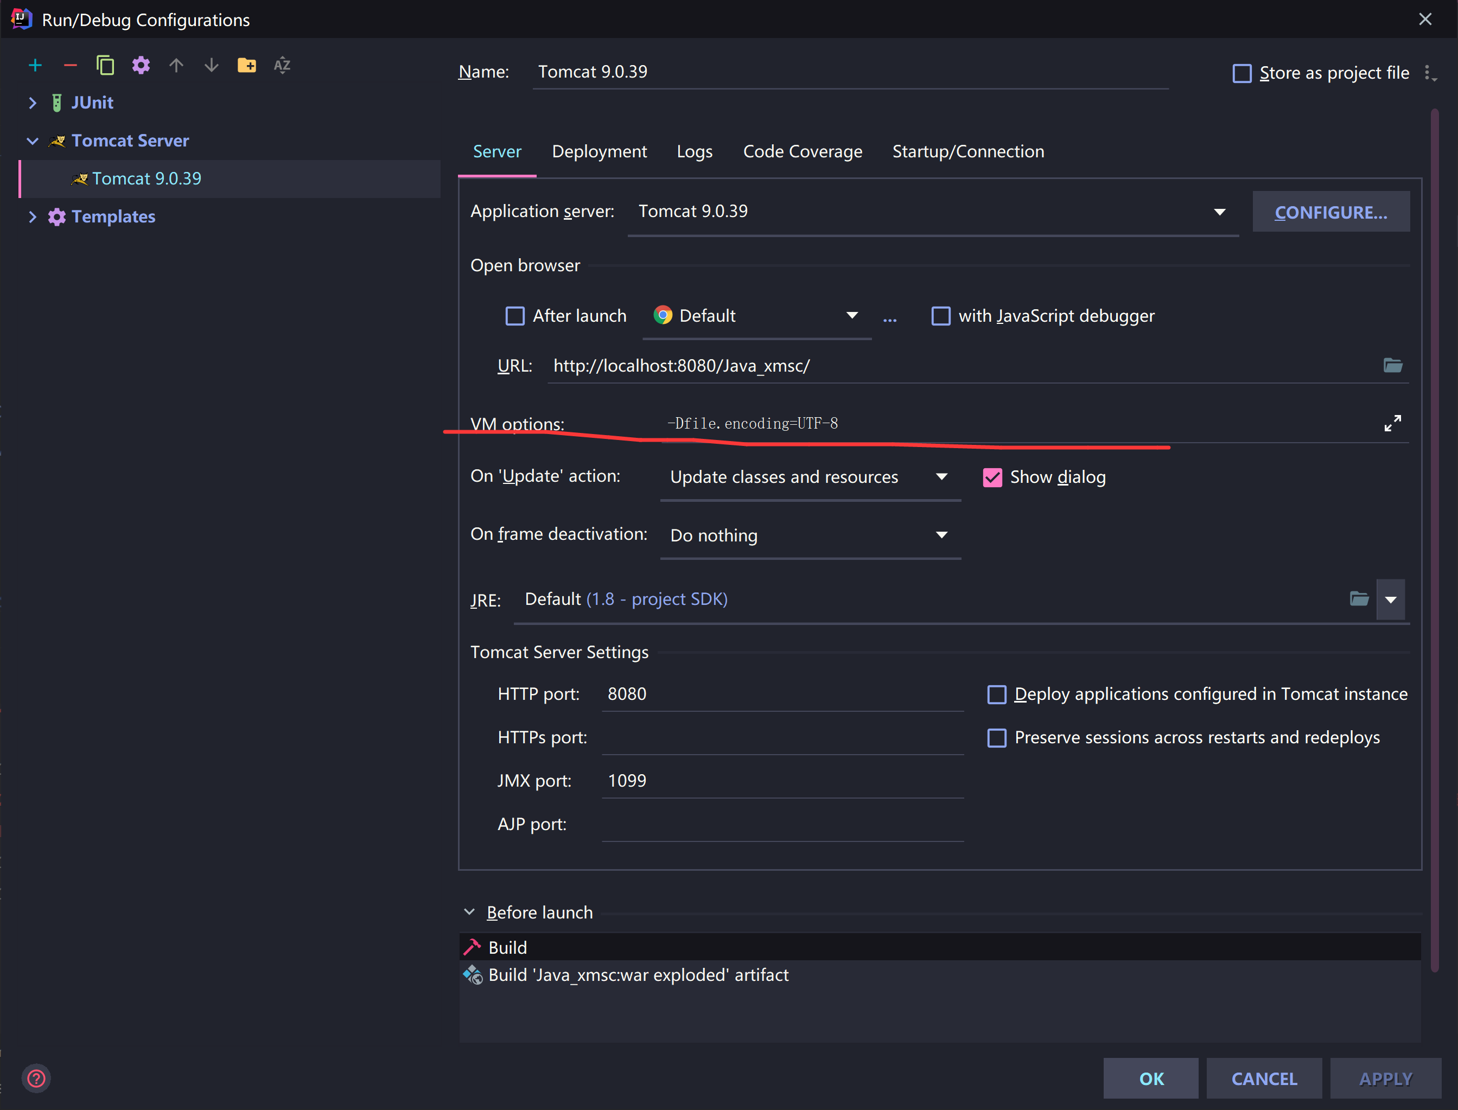Uncheck the Show dialog checkbox
This screenshot has width=1458, height=1110.
(992, 477)
